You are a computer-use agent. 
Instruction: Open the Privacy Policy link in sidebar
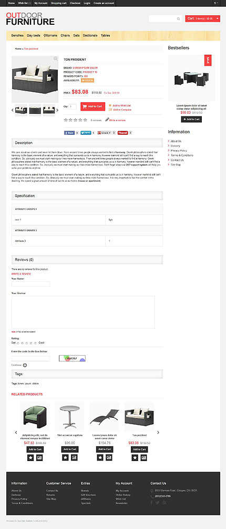(179, 151)
